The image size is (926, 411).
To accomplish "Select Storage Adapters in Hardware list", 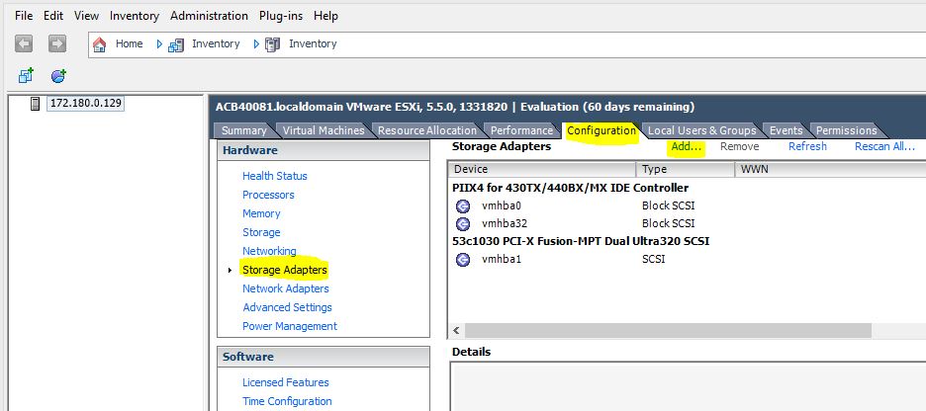I will point(285,270).
